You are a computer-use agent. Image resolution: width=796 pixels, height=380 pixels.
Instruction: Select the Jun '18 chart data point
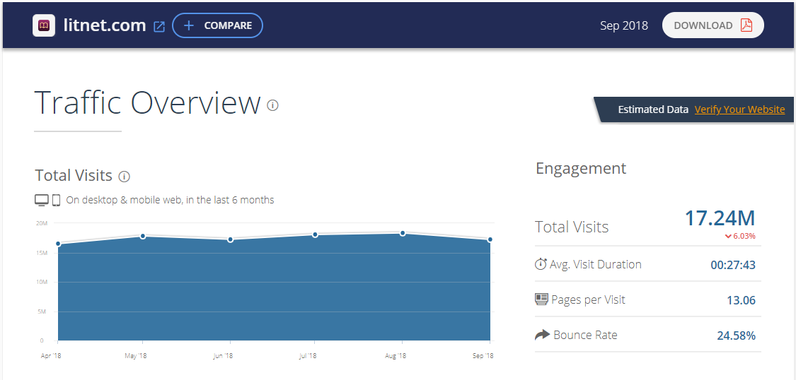pyautogui.click(x=231, y=239)
